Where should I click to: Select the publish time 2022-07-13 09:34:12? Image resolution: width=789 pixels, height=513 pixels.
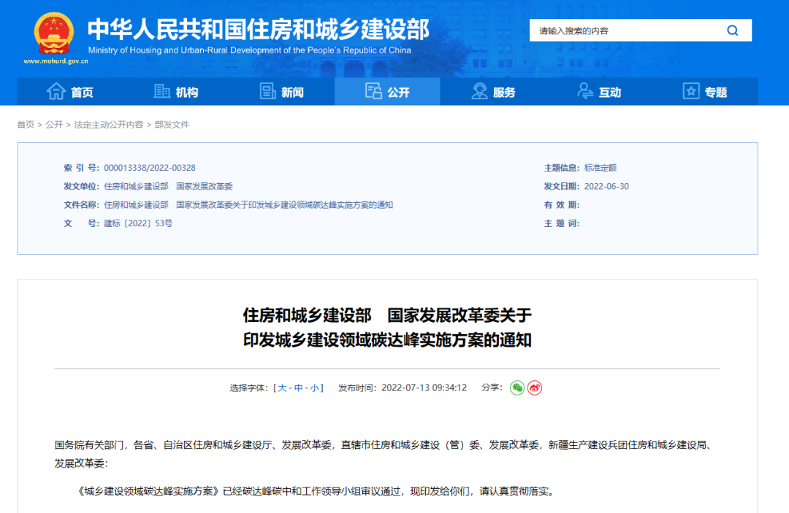tap(424, 388)
